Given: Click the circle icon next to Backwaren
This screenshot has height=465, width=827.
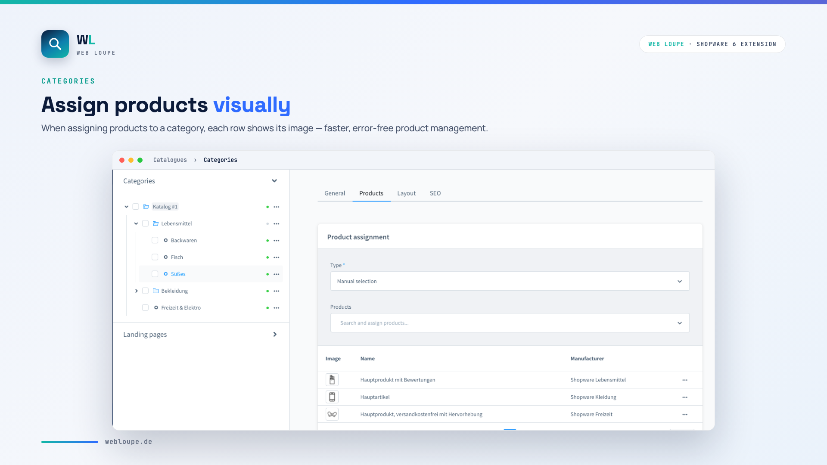Looking at the screenshot, I should pyautogui.click(x=165, y=240).
